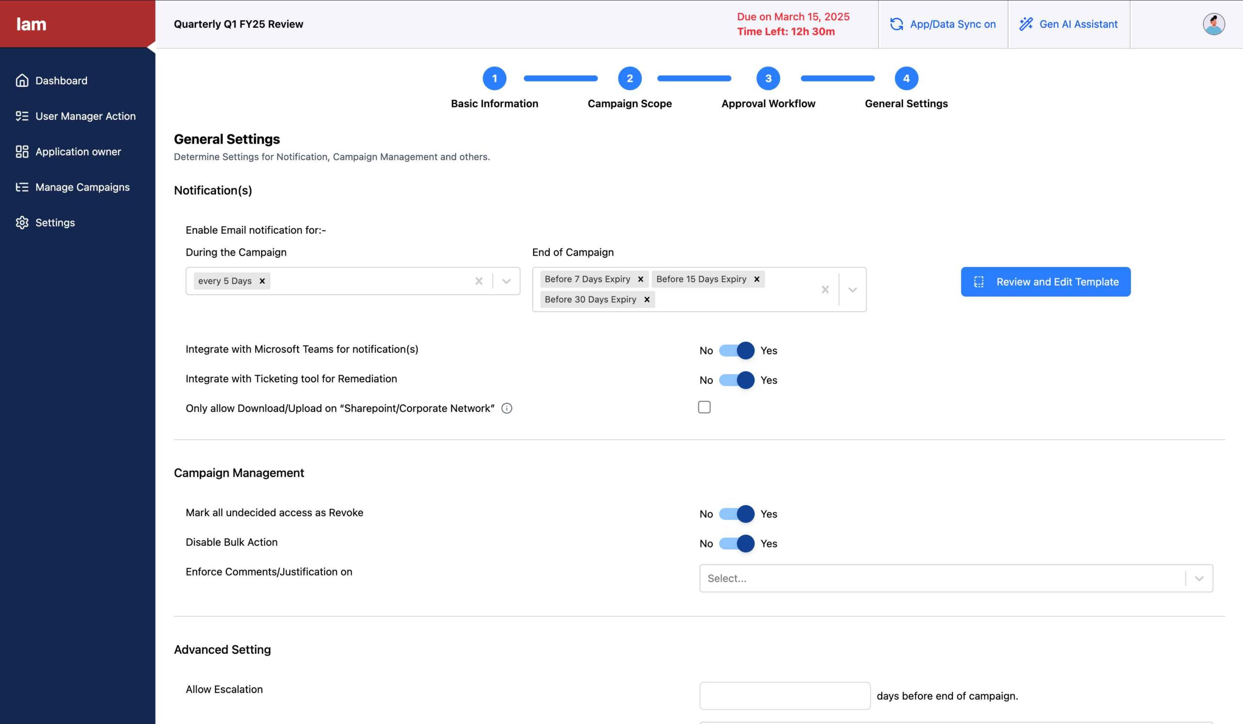The image size is (1243, 724).
Task: Click the App/Data Sync refresh icon
Action: [896, 24]
